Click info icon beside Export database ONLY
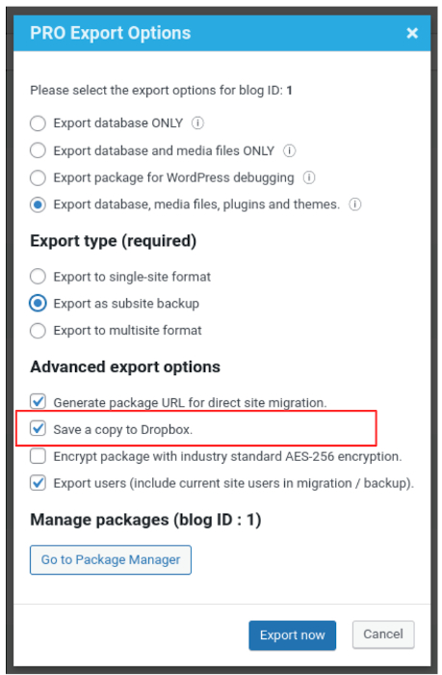Image resolution: width=442 pixels, height=675 pixels. pyautogui.click(x=197, y=123)
